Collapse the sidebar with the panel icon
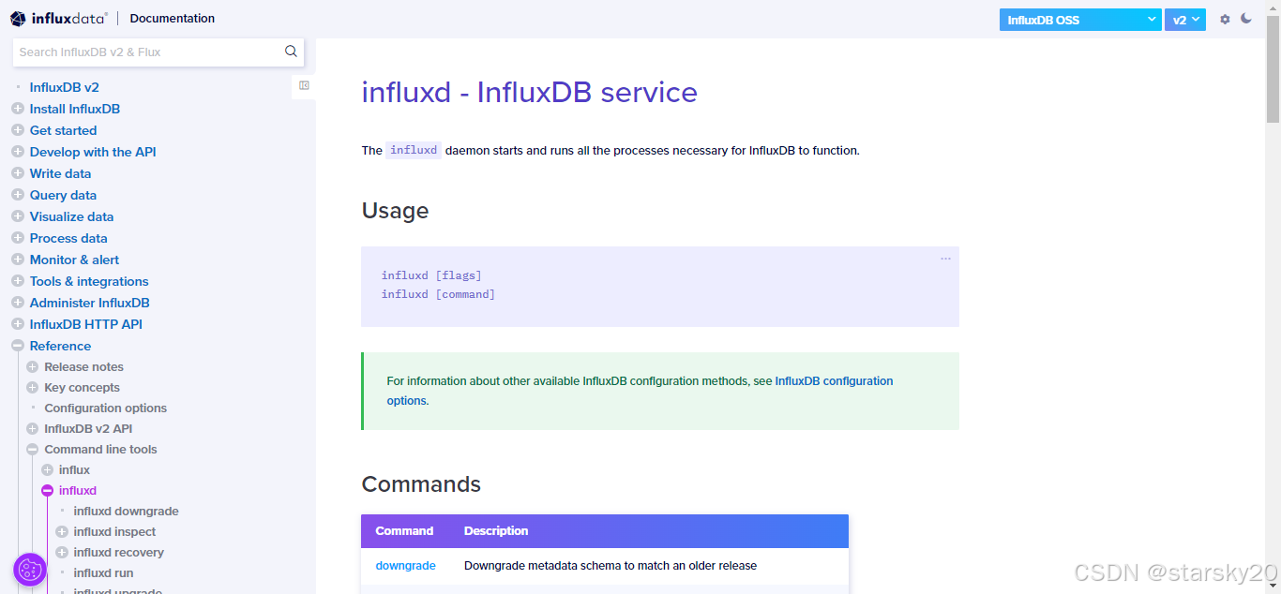Image resolution: width=1281 pixels, height=594 pixels. (303, 85)
